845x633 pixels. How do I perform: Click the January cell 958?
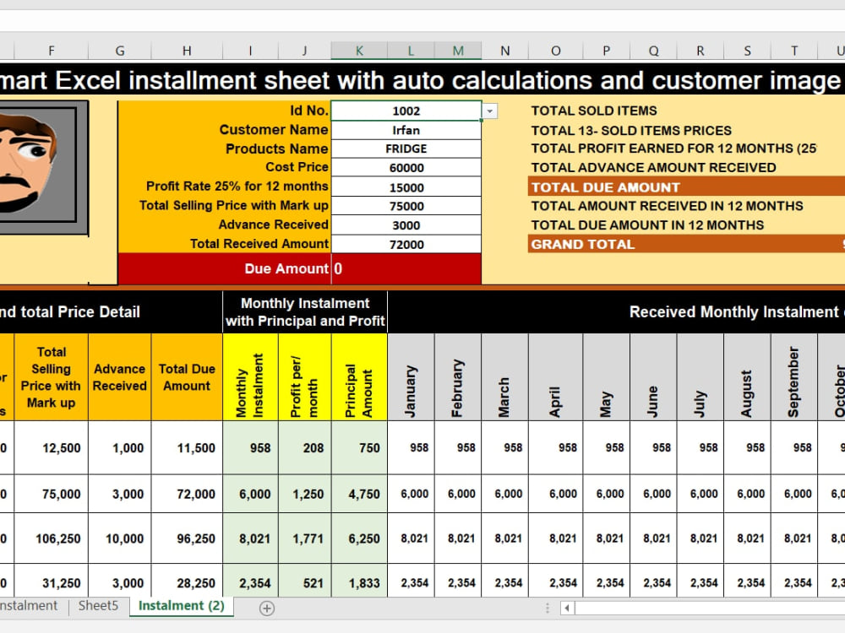click(412, 448)
